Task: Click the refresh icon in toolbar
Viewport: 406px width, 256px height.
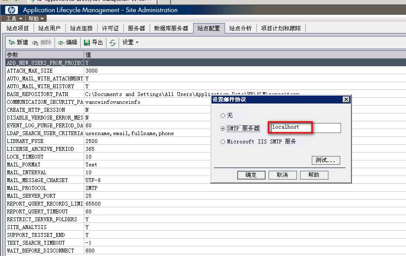Action: [113, 43]
